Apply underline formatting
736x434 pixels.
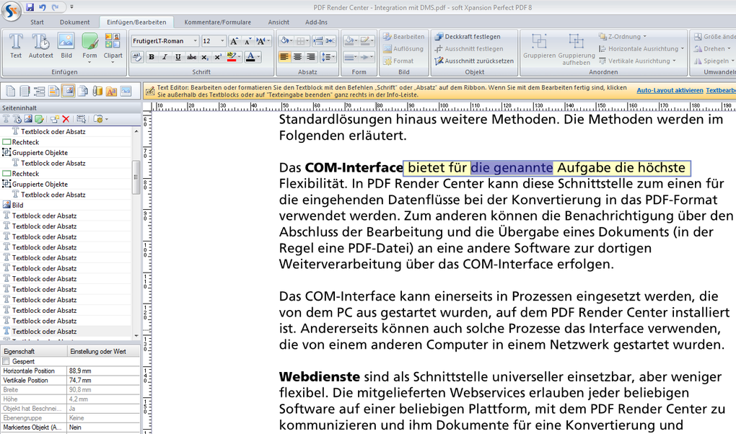click(178, 57)
